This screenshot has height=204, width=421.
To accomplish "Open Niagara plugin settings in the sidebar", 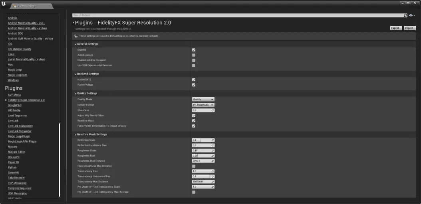I will (12, 147).
